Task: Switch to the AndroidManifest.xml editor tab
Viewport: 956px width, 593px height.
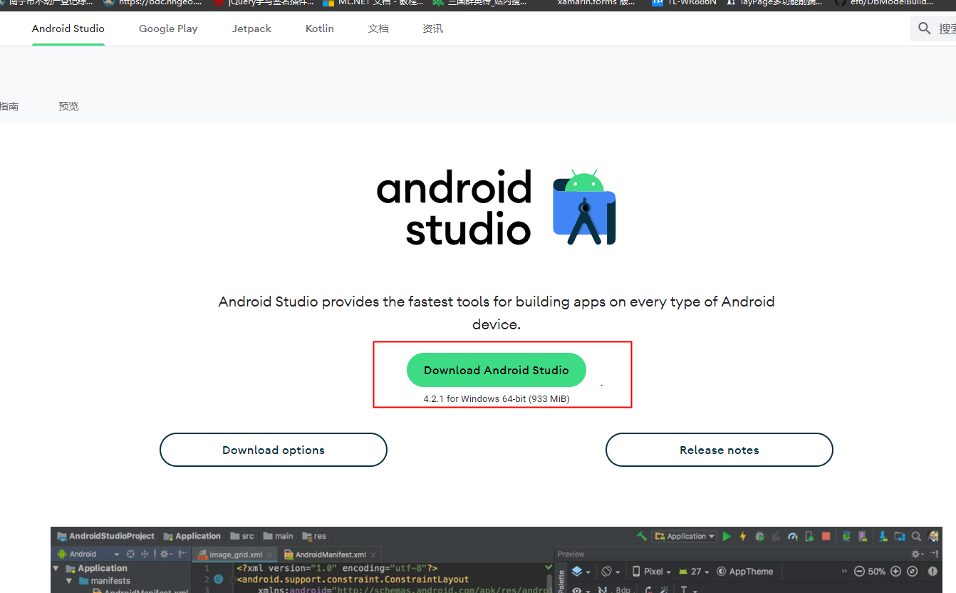Action: point(331,555)
